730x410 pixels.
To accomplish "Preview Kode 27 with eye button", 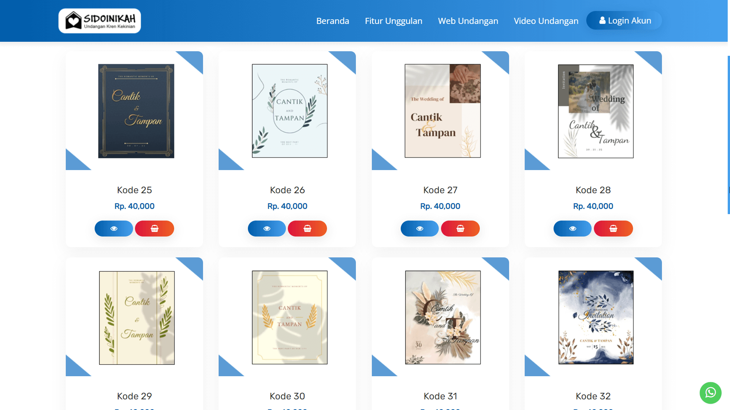I will 420,229.
